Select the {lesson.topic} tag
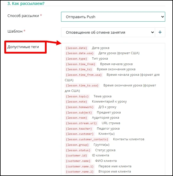Image resolution: width=173 pixels, height=176 pixels. point(77,96)
